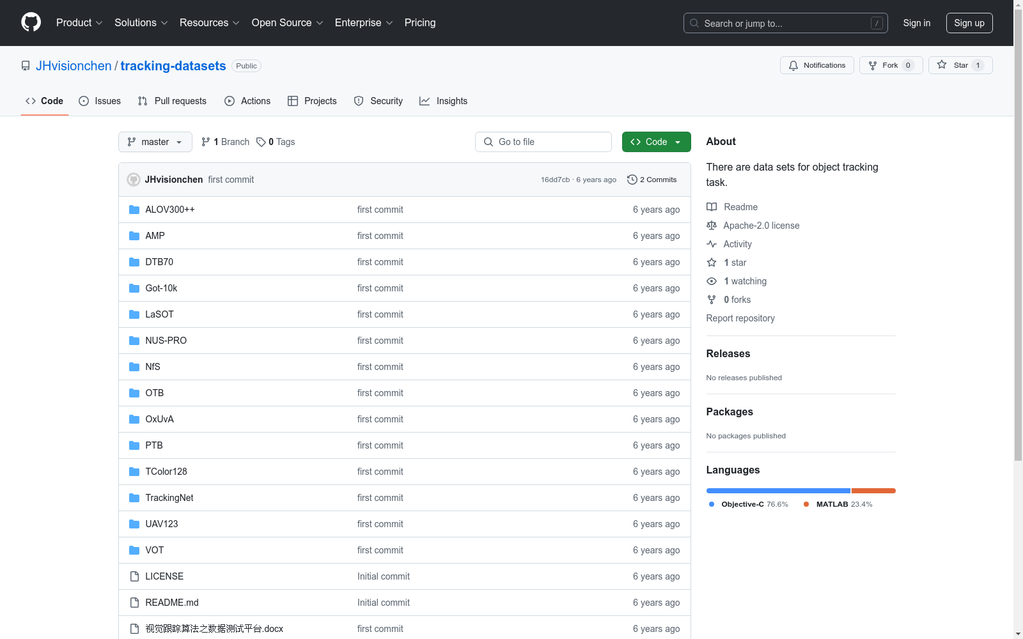
Task: Open the Product menu dropdown
Action: point(79,22)
